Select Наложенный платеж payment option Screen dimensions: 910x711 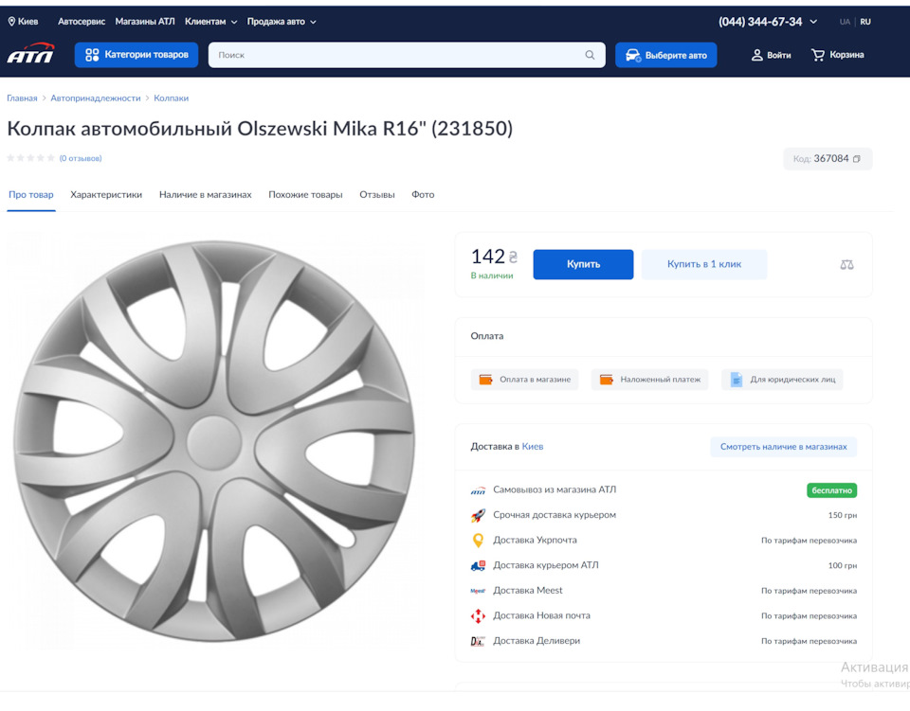pyautogui.click(x=649, y=380)
